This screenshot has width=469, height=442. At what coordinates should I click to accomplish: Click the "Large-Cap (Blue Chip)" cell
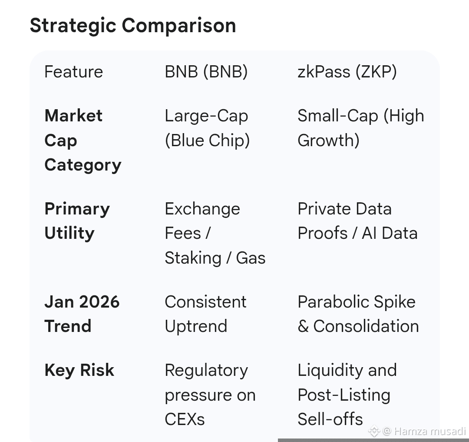click(x=207, y=128)
